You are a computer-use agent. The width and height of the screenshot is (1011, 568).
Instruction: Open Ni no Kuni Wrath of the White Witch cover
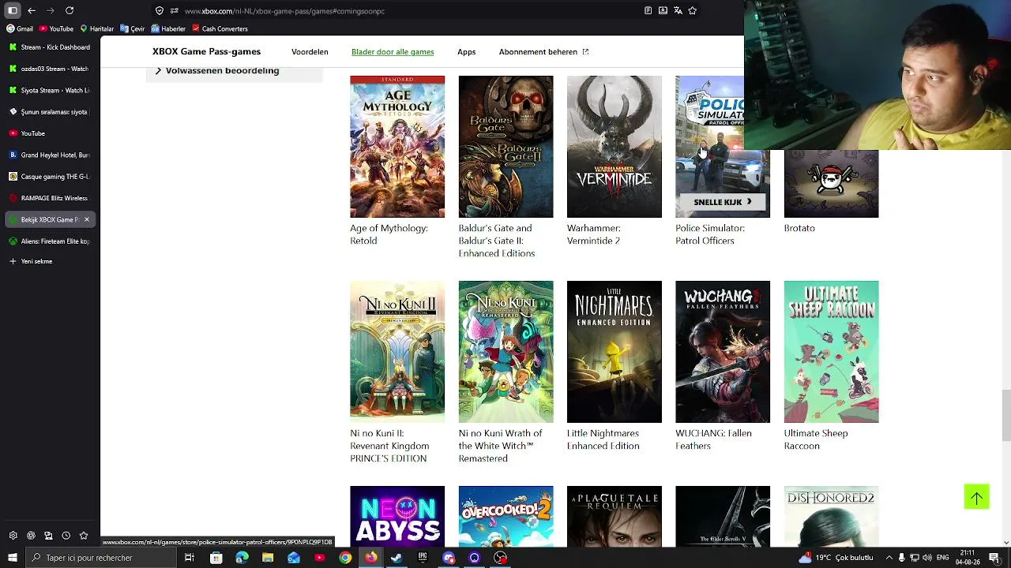coord(505,352)
